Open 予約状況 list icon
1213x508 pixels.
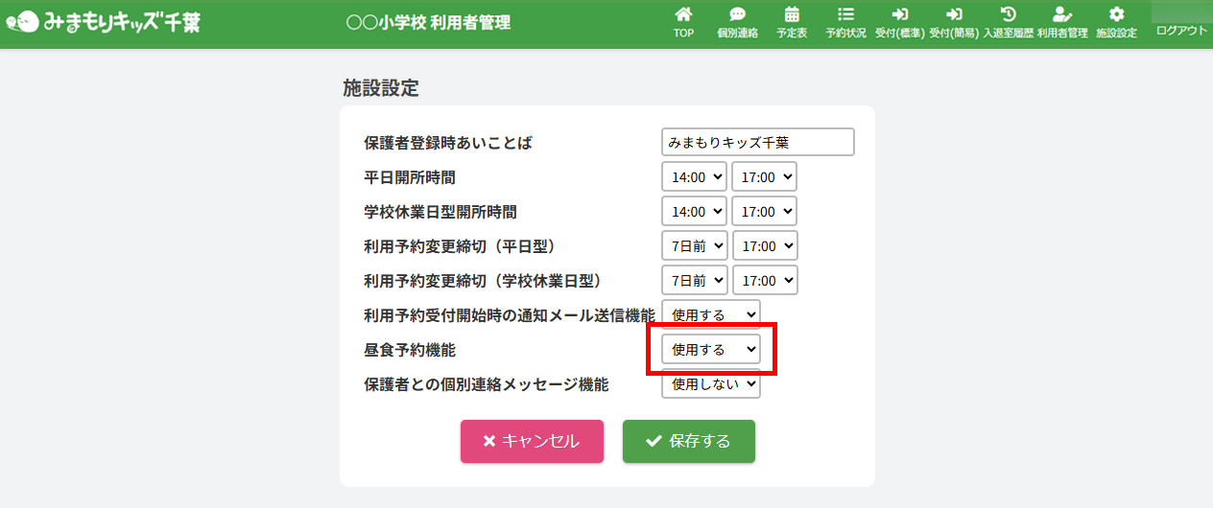click(845, 15)
